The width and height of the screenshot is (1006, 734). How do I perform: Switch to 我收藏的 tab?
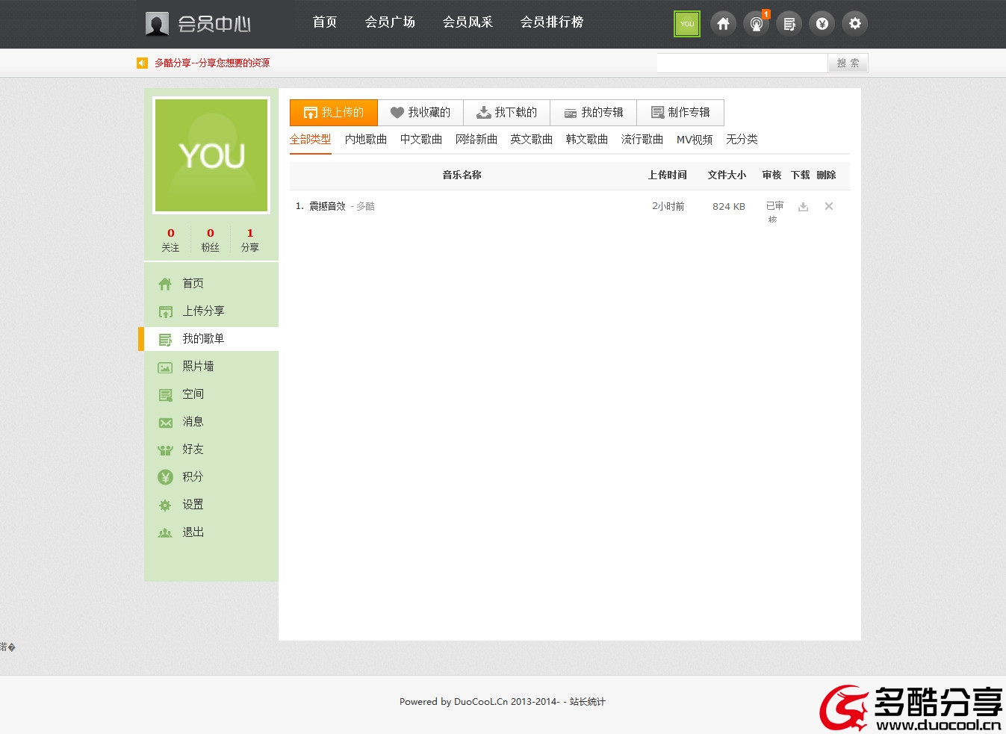click(x=420, y=113)
